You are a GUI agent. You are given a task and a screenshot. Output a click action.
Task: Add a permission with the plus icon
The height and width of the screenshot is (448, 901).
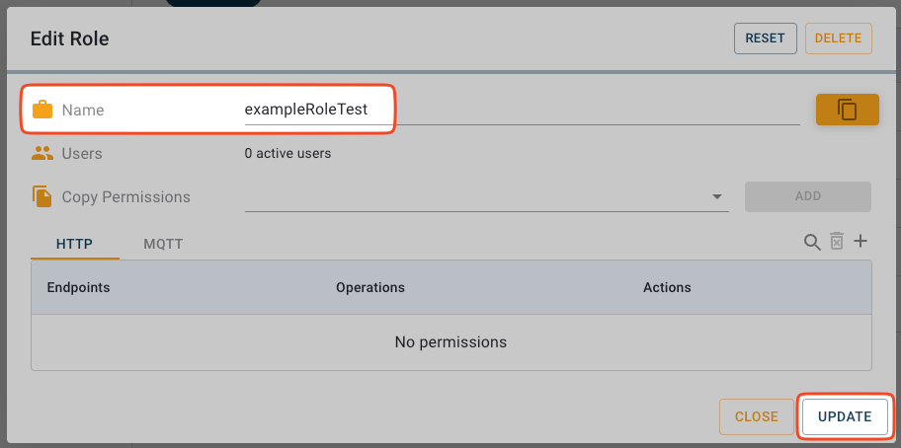pos(860,242)
